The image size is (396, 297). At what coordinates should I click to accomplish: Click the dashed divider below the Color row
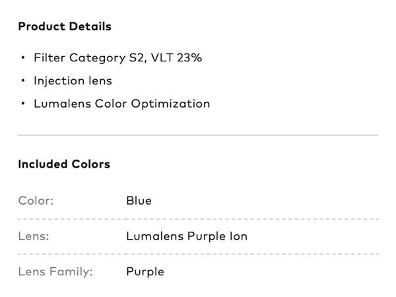(198, 218)
